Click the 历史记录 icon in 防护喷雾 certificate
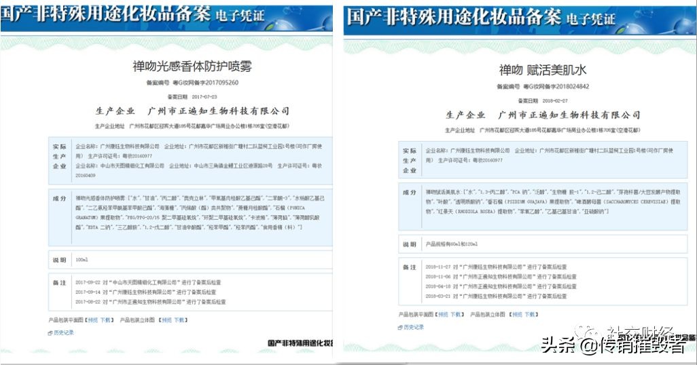The width and height of the screenshot is (697, 365). 50,333
